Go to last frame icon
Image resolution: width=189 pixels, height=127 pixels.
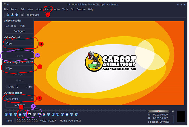point(67,114)
